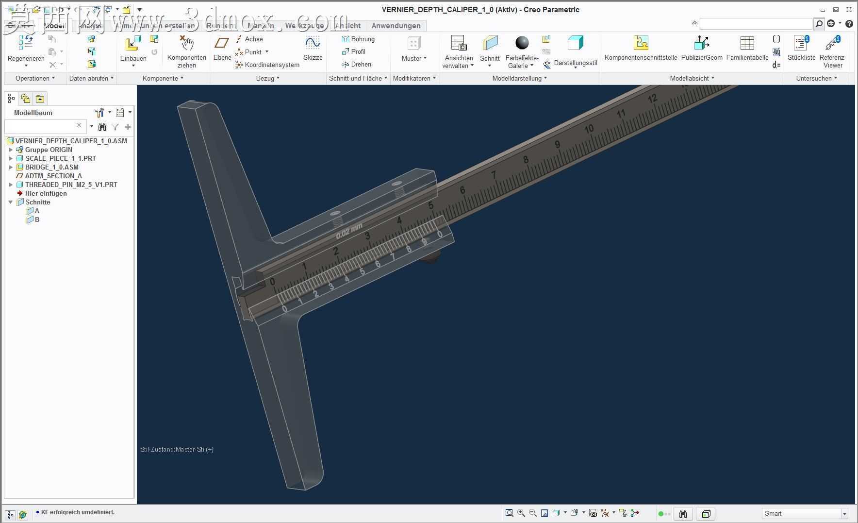Open the Modellabsicht group menu
This screenshot has height=523, width=858.
point(692,78)
